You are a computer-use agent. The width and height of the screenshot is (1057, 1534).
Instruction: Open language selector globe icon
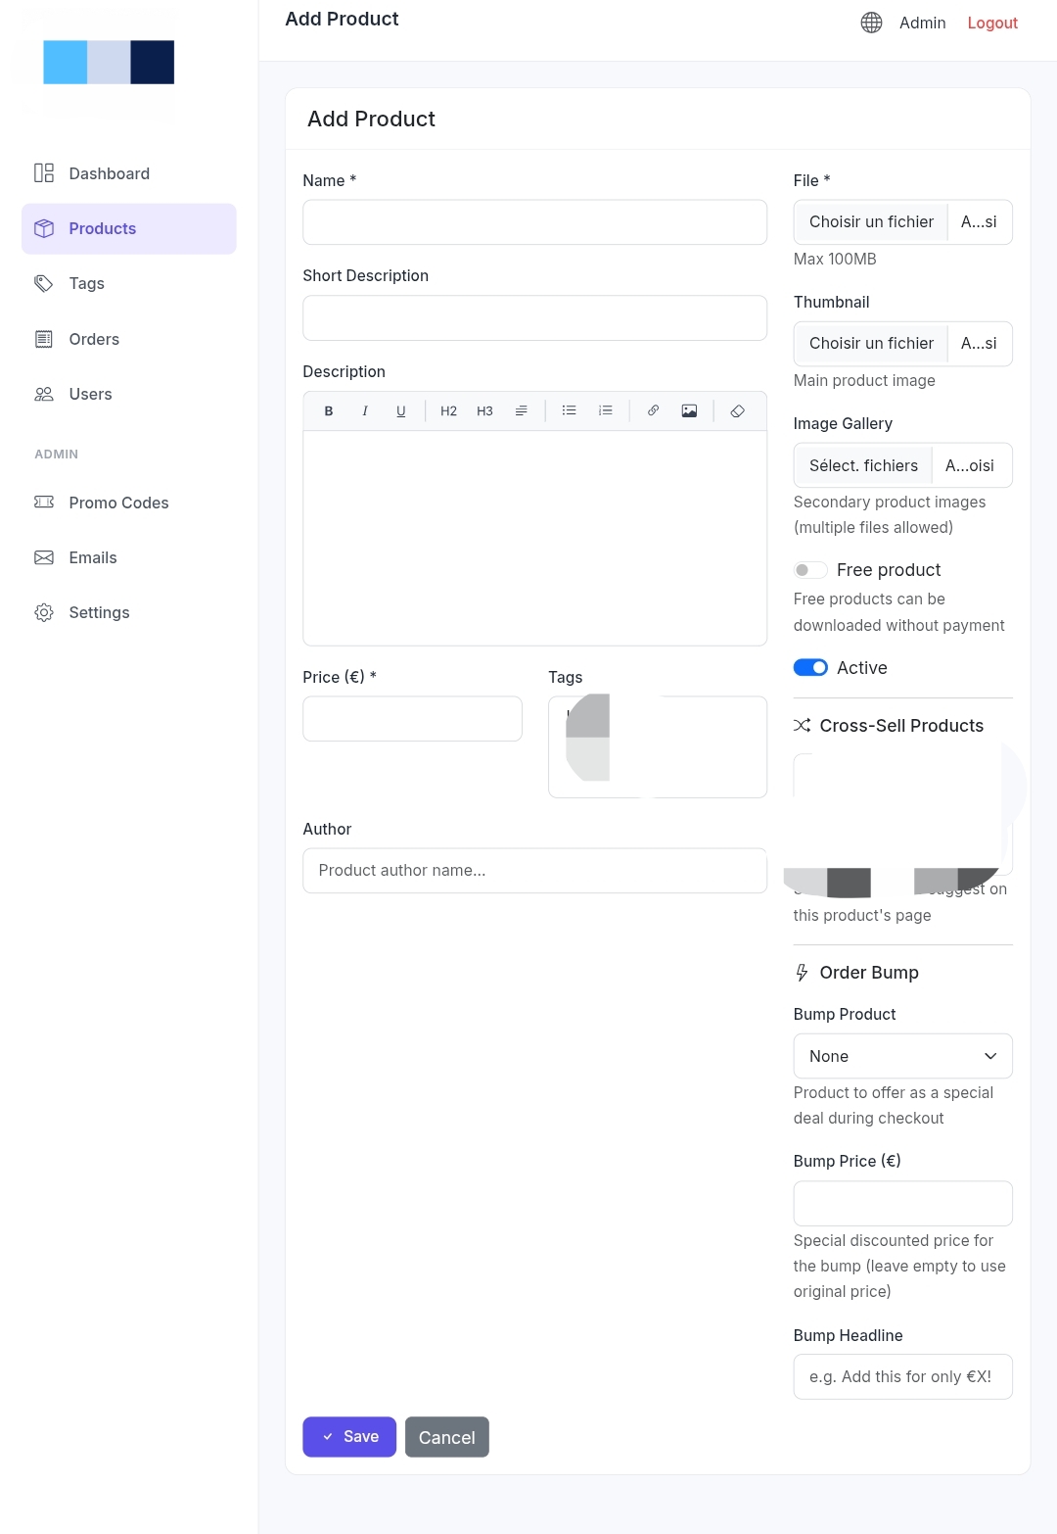(x=871, y=23)
